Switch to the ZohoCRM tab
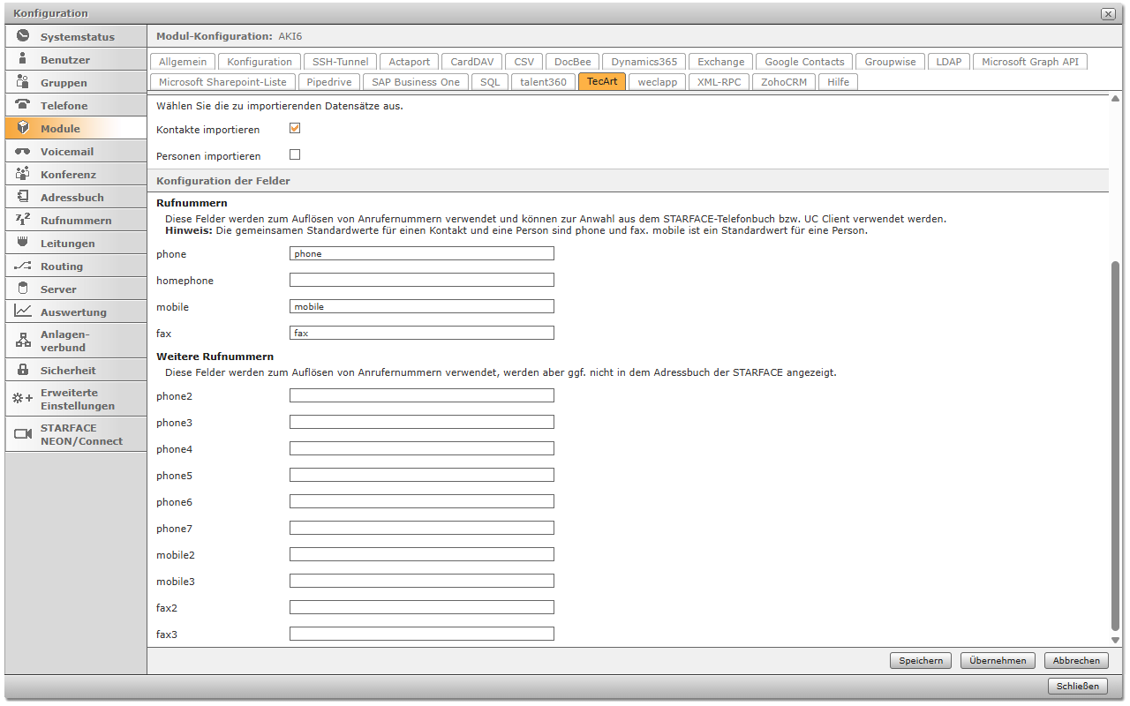1130x706 pixels. [784, 81]
